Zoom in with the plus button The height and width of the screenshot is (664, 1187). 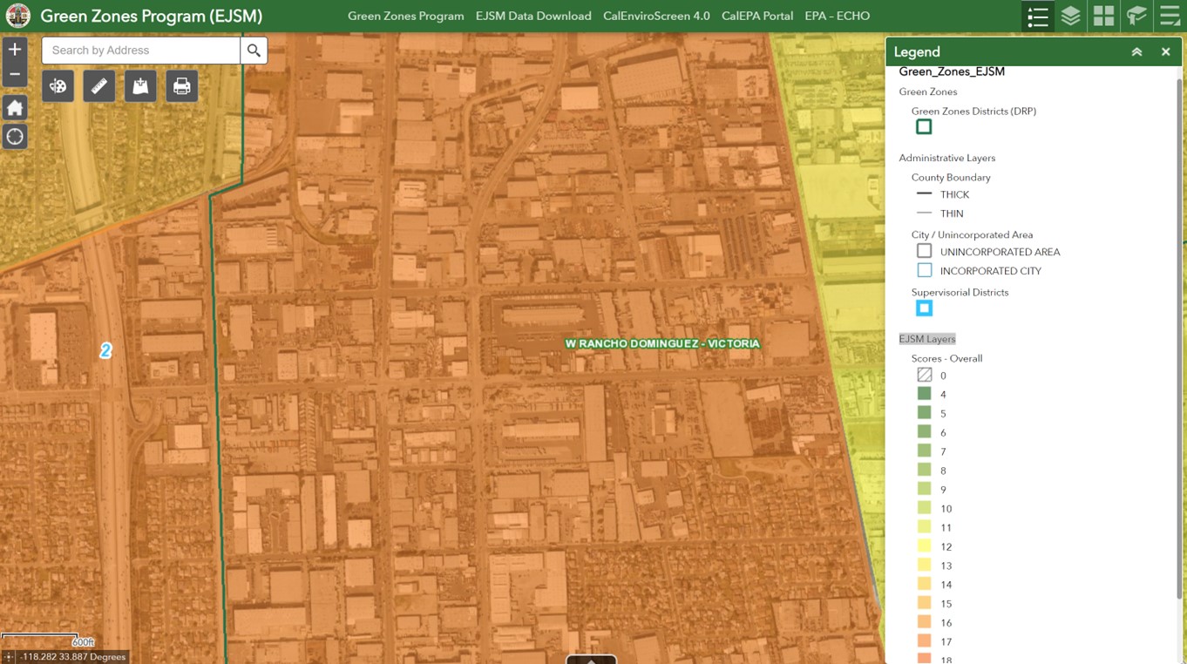pyautogui.click(x=14, y=49)
